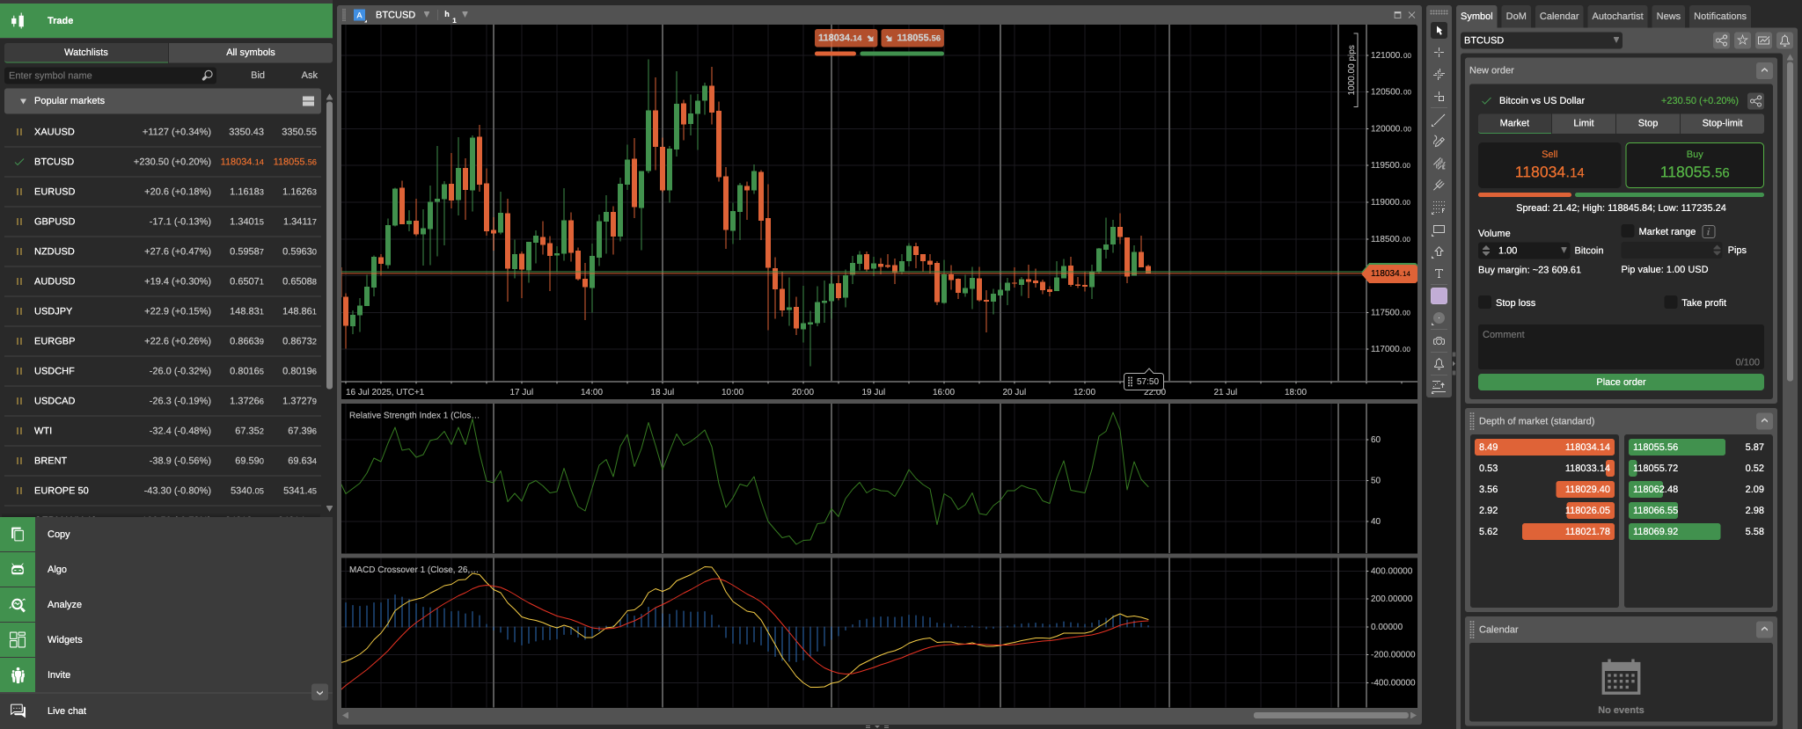The height and width of the screenshot is (729, 1802).
Task: Share BTCUSD symbol via top share icon
Action: 1721,40
